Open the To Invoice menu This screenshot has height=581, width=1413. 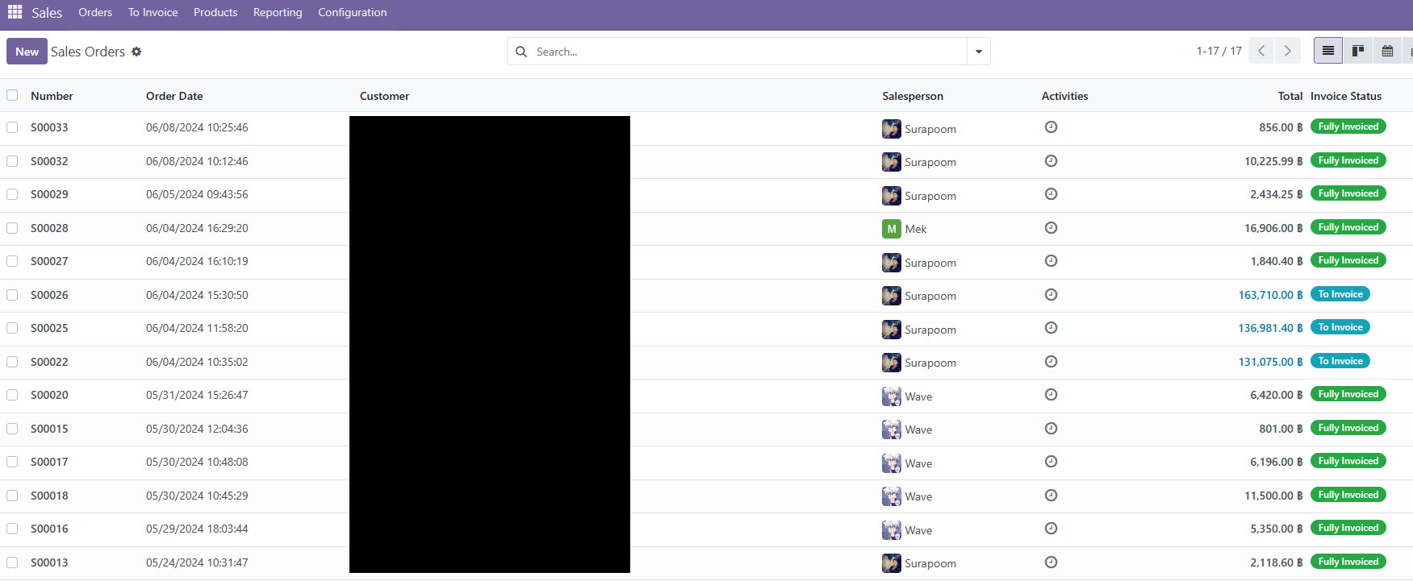tap(153, 12)
